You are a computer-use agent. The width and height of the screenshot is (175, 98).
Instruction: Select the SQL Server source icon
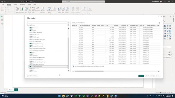(30, 8)
